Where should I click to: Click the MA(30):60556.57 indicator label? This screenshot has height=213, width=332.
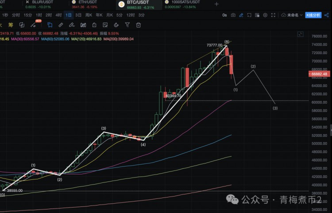25,39
